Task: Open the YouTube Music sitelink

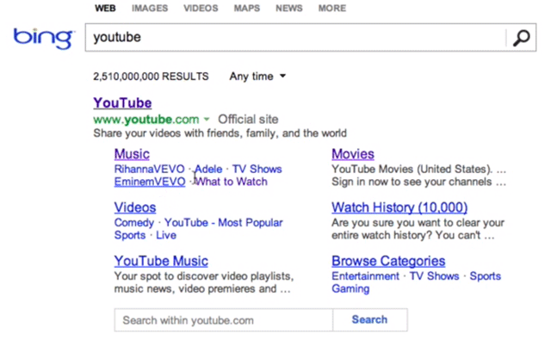Action: coord(161,261)
